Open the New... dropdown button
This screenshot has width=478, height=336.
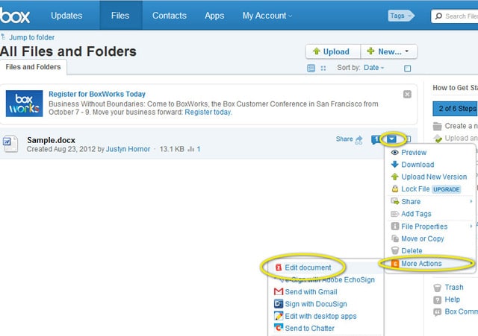389,51
